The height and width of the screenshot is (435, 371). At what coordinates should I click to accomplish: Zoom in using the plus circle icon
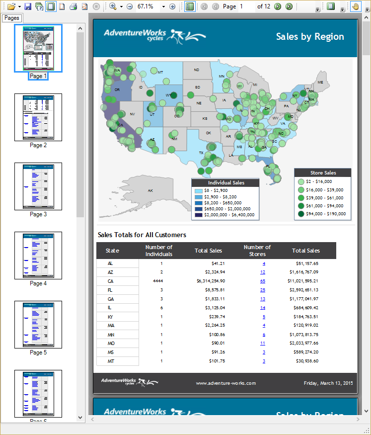(172, 6)
